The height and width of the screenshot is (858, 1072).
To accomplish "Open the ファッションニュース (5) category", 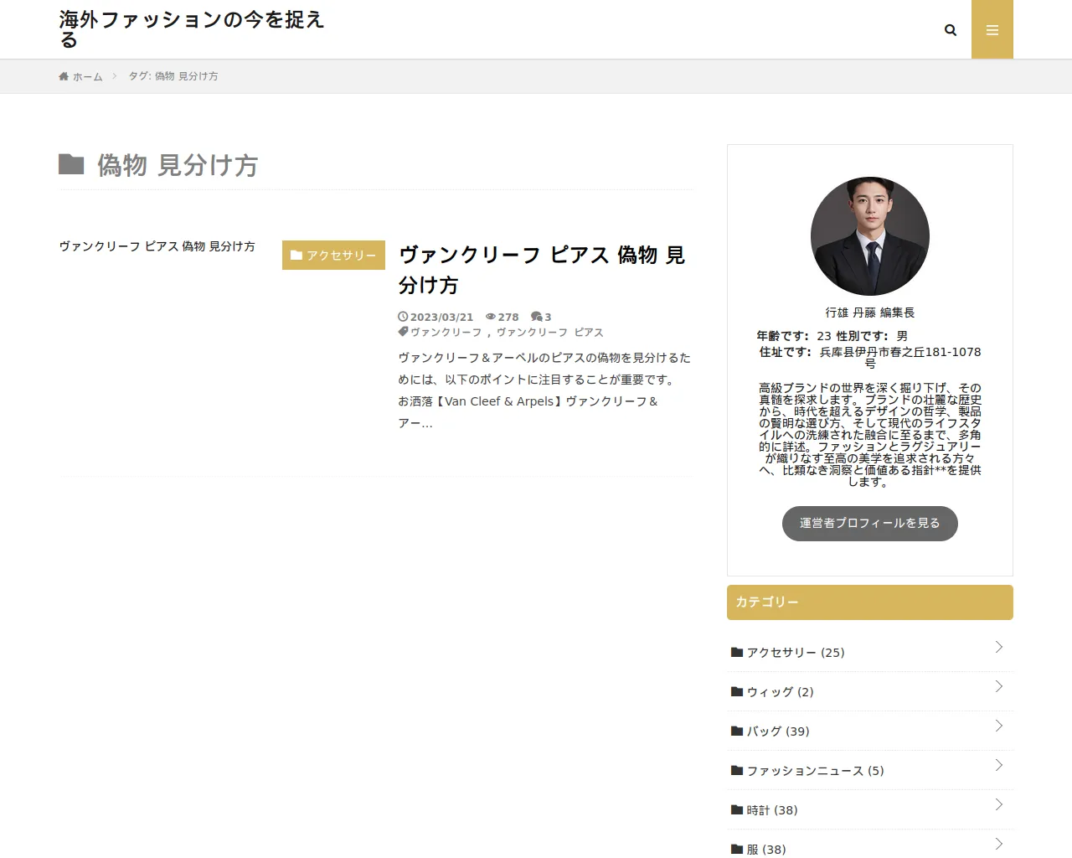I will point(814,771).
